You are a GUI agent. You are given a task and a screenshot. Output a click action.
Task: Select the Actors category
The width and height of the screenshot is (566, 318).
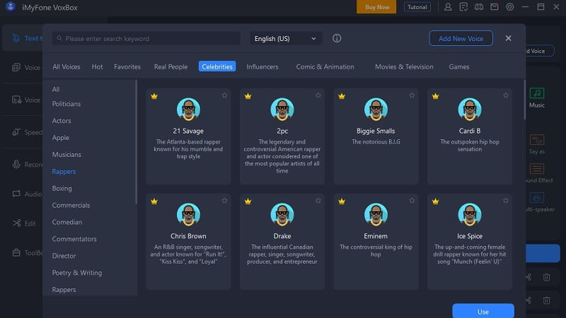[x=62, y=121]
